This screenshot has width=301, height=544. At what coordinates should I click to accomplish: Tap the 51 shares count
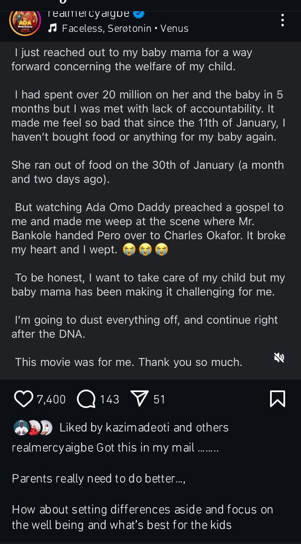159,400
